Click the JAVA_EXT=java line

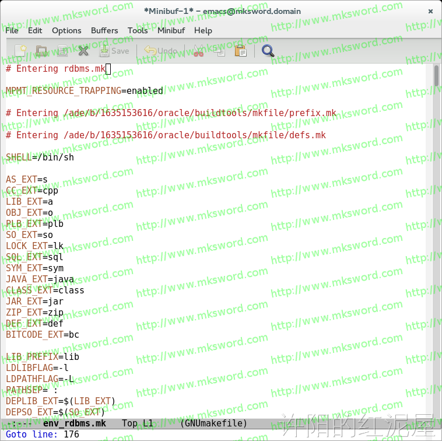point(40,279)
